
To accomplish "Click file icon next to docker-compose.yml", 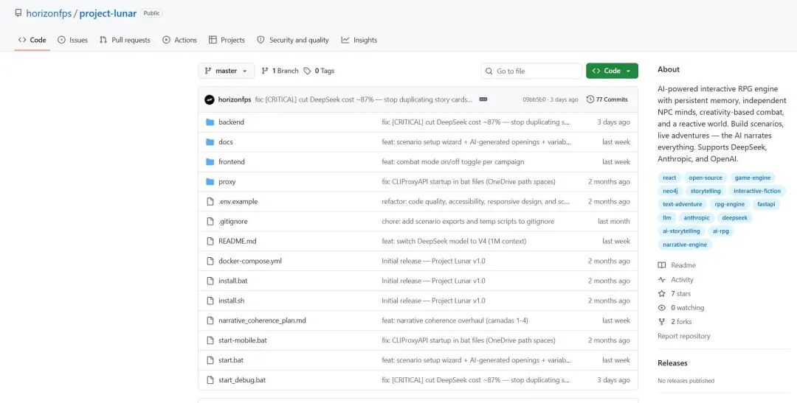I will [x=210, y=261].
